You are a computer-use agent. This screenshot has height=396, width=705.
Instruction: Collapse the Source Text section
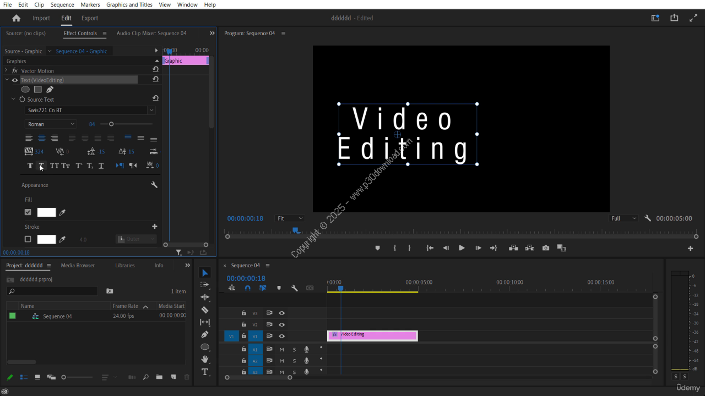(13, 100)
